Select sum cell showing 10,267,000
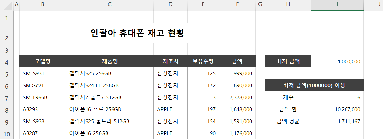 337,109
